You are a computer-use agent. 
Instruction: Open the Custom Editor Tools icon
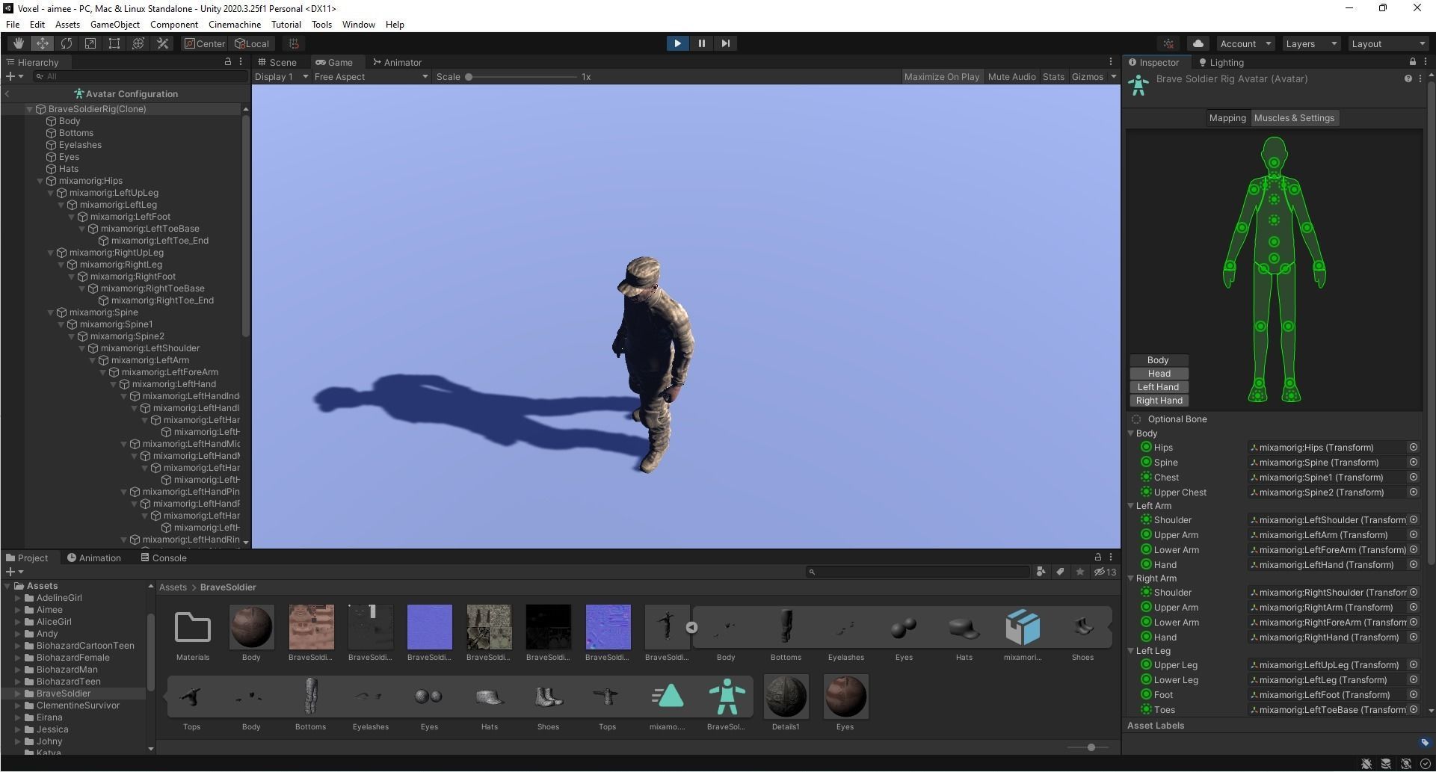click(x=162, y=43)
